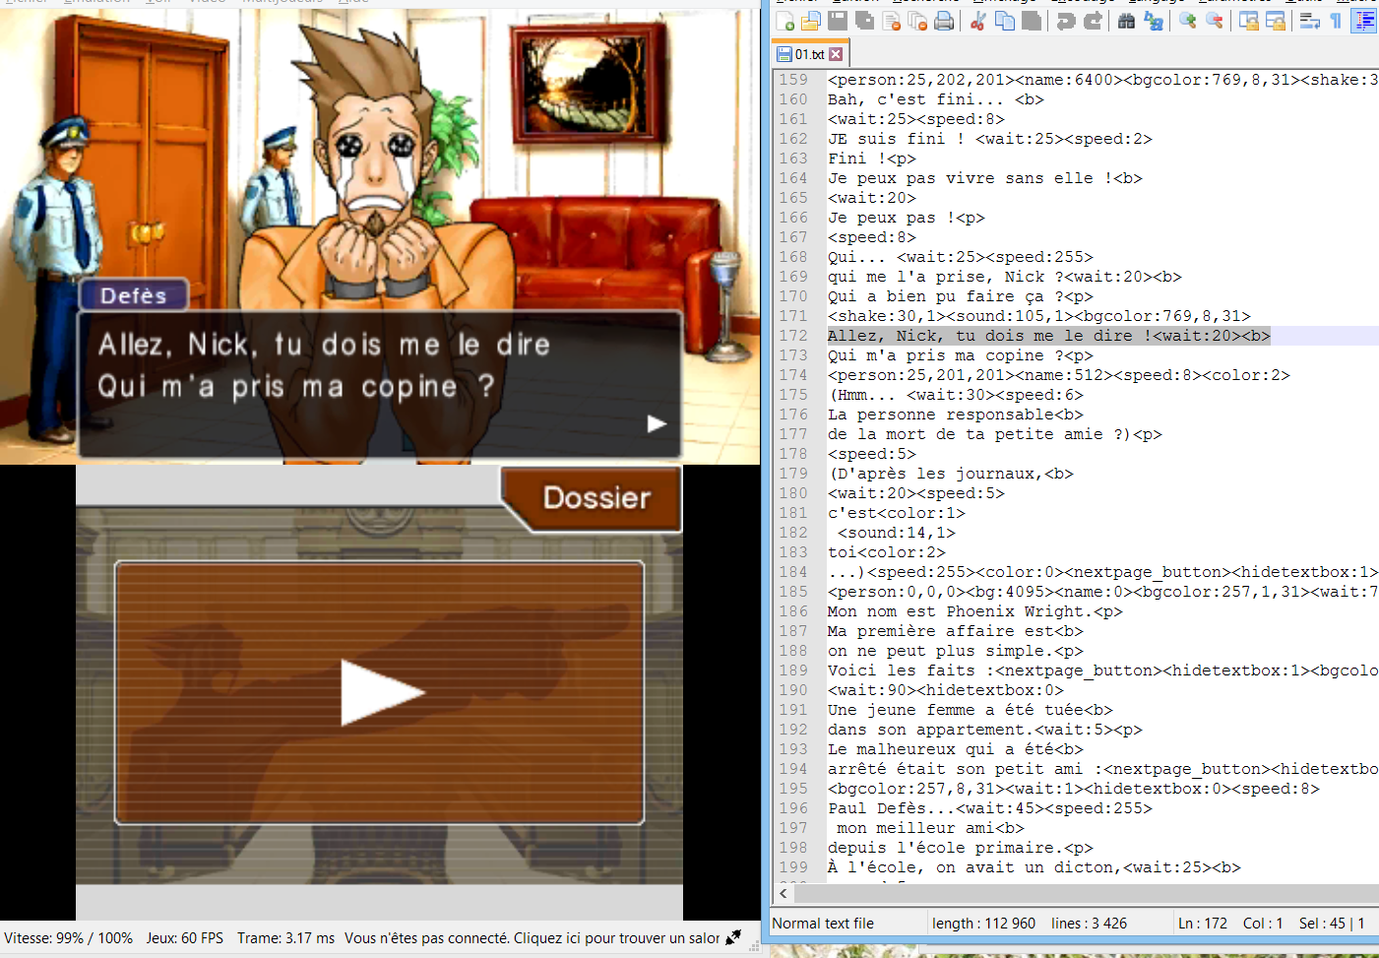
Task: Click the line 'JE suis fini ! <wait:25><speed:2>'
Action: (989, 139)
